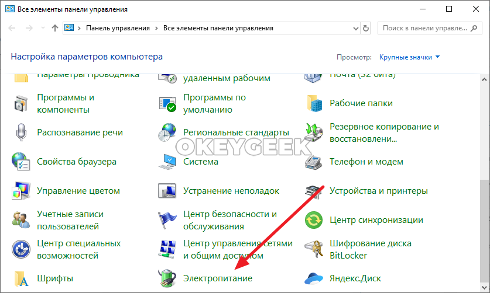Click the scrollbar up arrow

coord(484,79)
